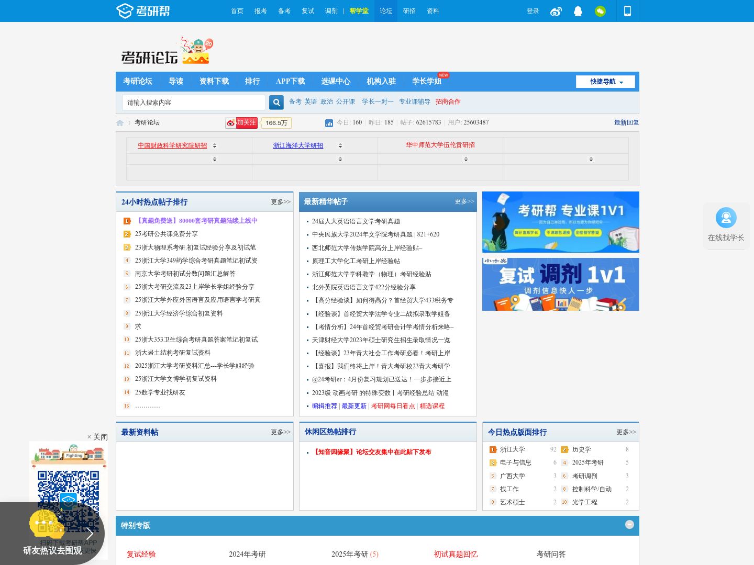Open 知音因缘聚 pinned post
The image size is (754, 565).
[x=372, y=452]
